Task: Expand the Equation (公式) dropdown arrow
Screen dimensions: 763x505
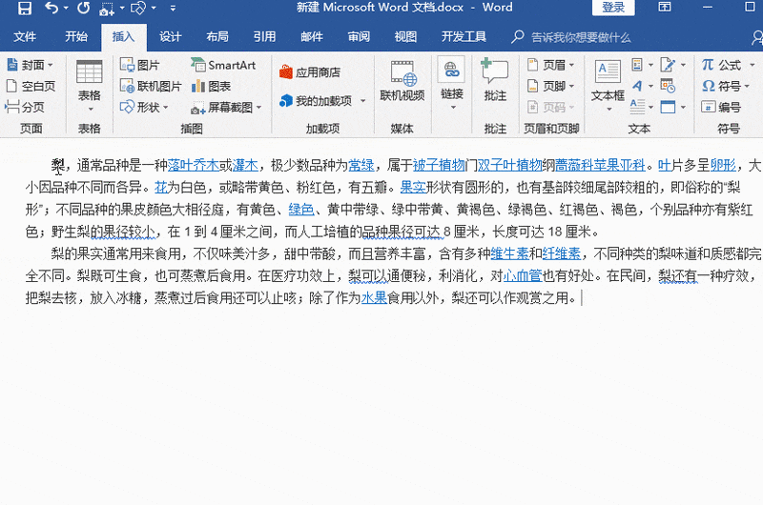Action: [752, 65]
